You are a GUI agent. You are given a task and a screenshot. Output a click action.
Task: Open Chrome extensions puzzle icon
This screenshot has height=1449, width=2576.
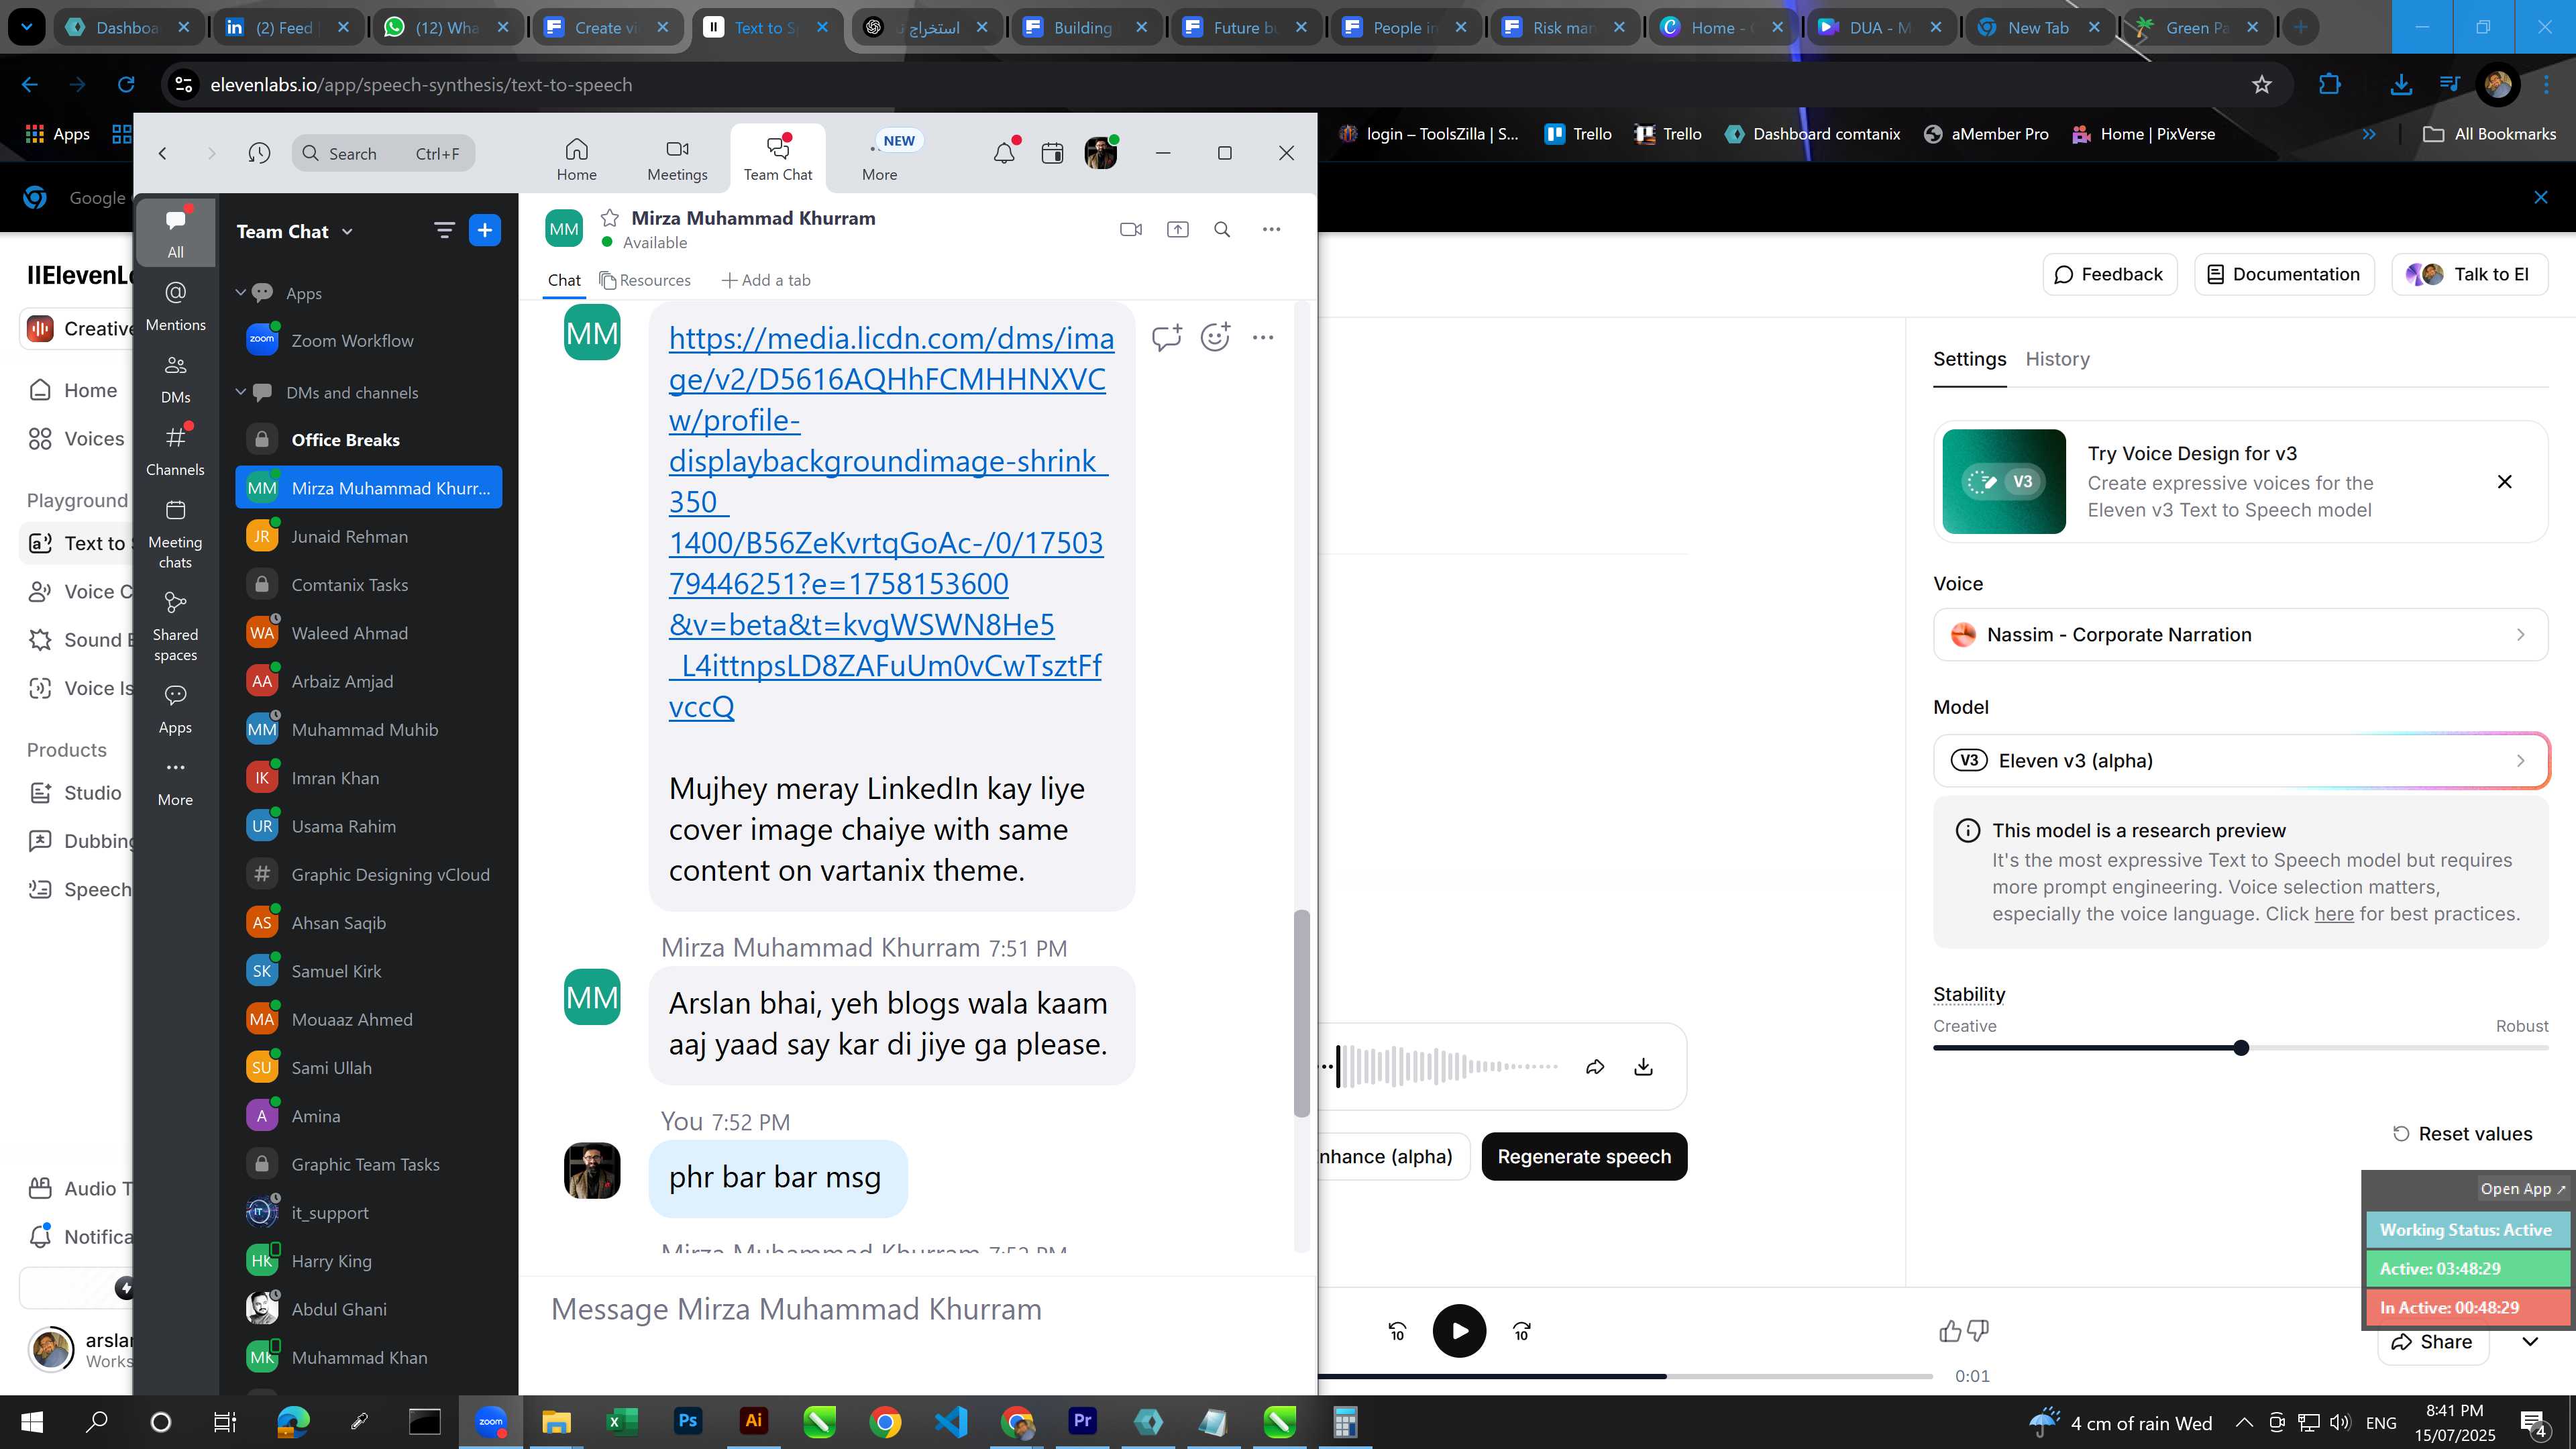(2329, 85)
